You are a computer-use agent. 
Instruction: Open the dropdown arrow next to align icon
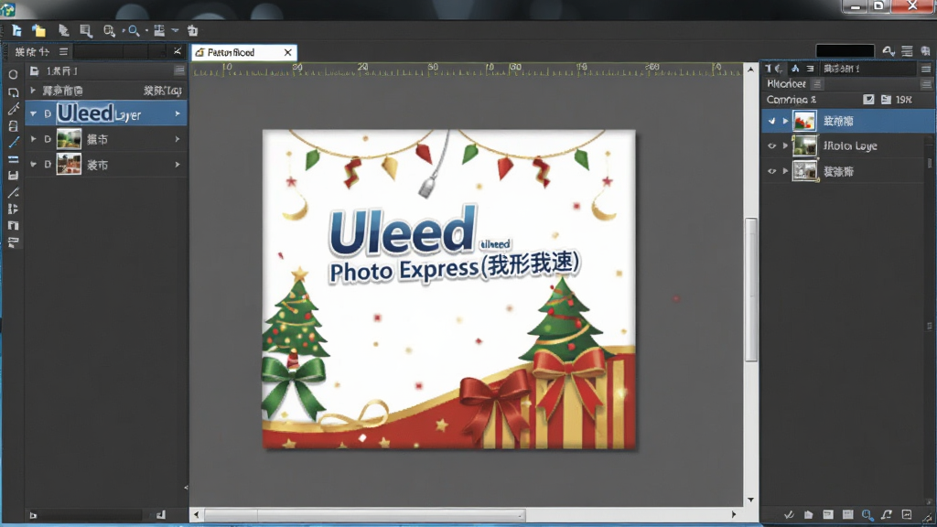click(175, 30)
